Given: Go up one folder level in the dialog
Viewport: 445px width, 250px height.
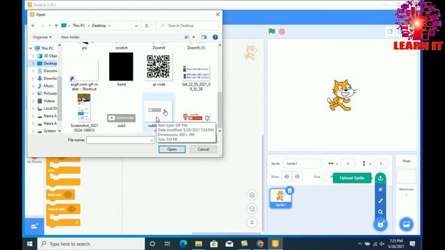Looking at the screenshot, I should pyautogui.click(x=56, y=26).
